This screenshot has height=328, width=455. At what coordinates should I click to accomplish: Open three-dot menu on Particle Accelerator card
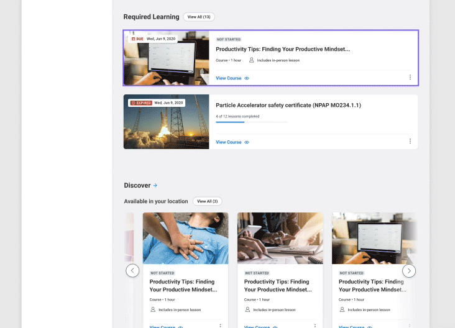point(410,141)
